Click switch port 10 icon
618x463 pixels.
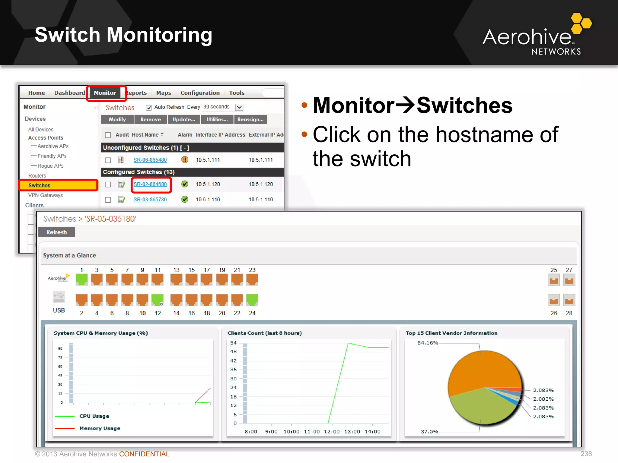click(x=142, y=300)
